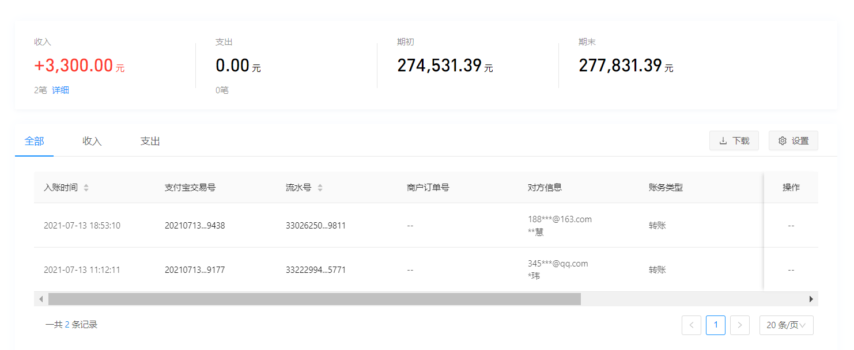Sort 入账时间 ascending using up caret
Viewport: 854px width, 350px height.
(x=86, y=184)
